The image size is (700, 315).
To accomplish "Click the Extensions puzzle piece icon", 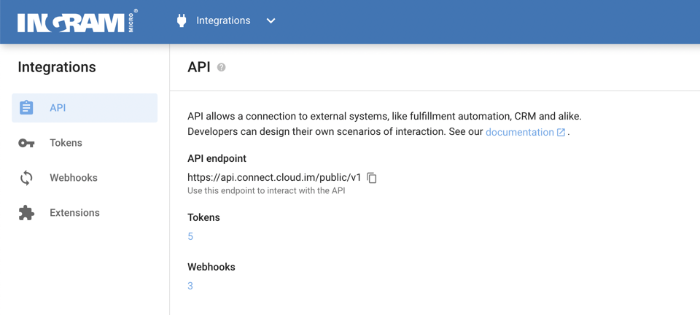I will pyautogui.click(x=26, y=212).
